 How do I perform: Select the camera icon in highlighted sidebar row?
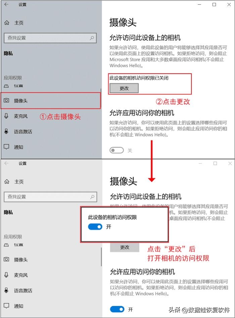click(6, 101)
